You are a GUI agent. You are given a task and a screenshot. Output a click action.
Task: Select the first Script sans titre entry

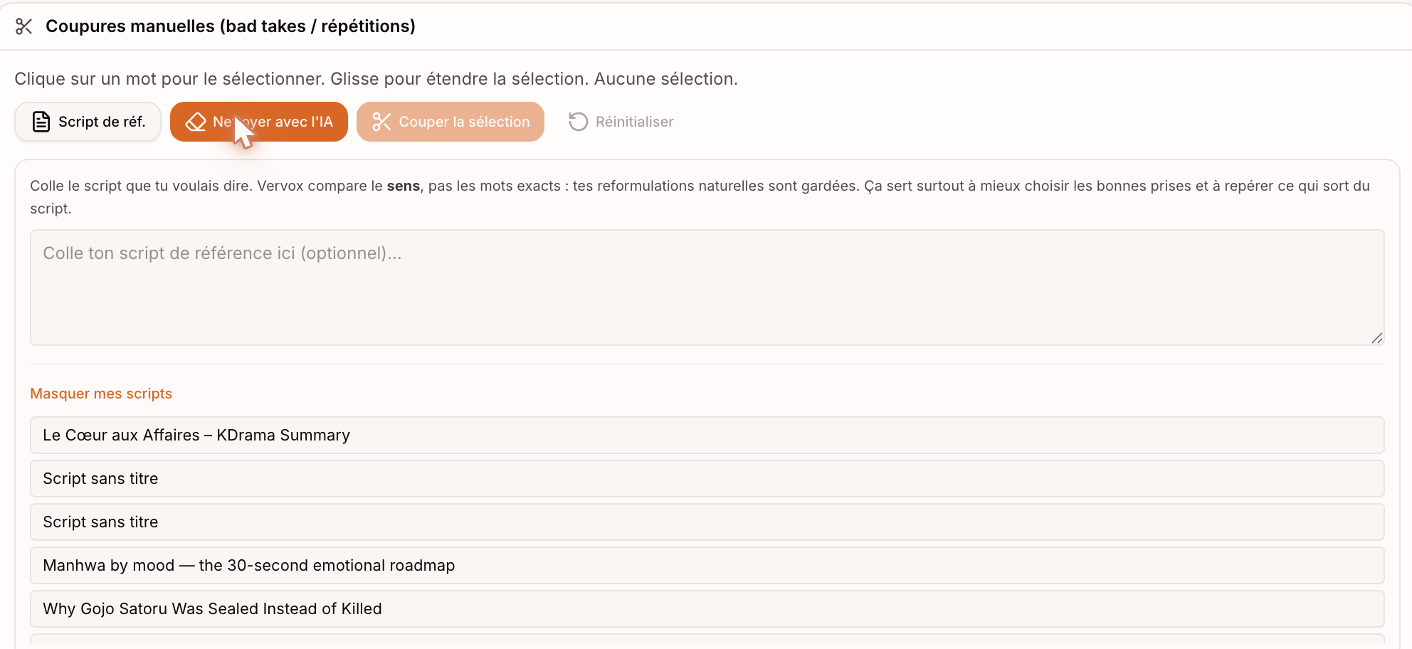(x=707, y=478)
